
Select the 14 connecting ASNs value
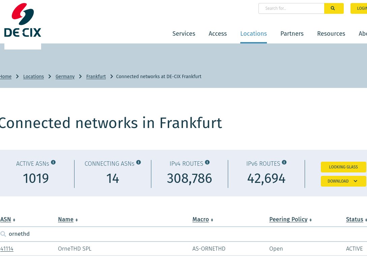(x=113, y=179)
